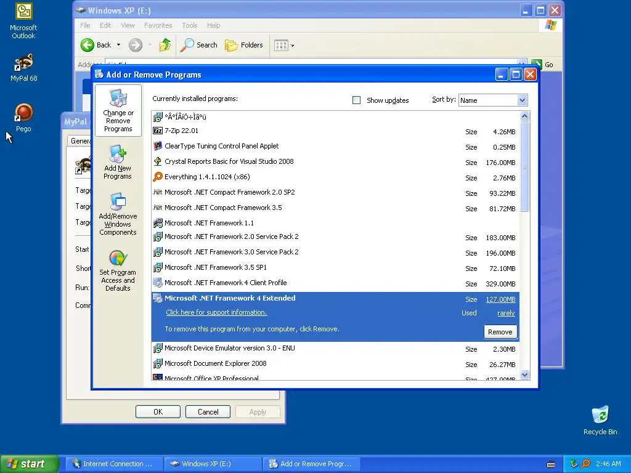Open Pego desktop shortcut
Screen dimensions: 631x473
tap(23, 118)
